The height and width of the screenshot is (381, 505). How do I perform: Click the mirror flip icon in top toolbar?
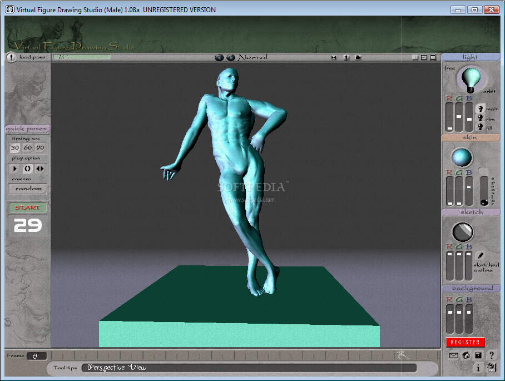(334, 58)
